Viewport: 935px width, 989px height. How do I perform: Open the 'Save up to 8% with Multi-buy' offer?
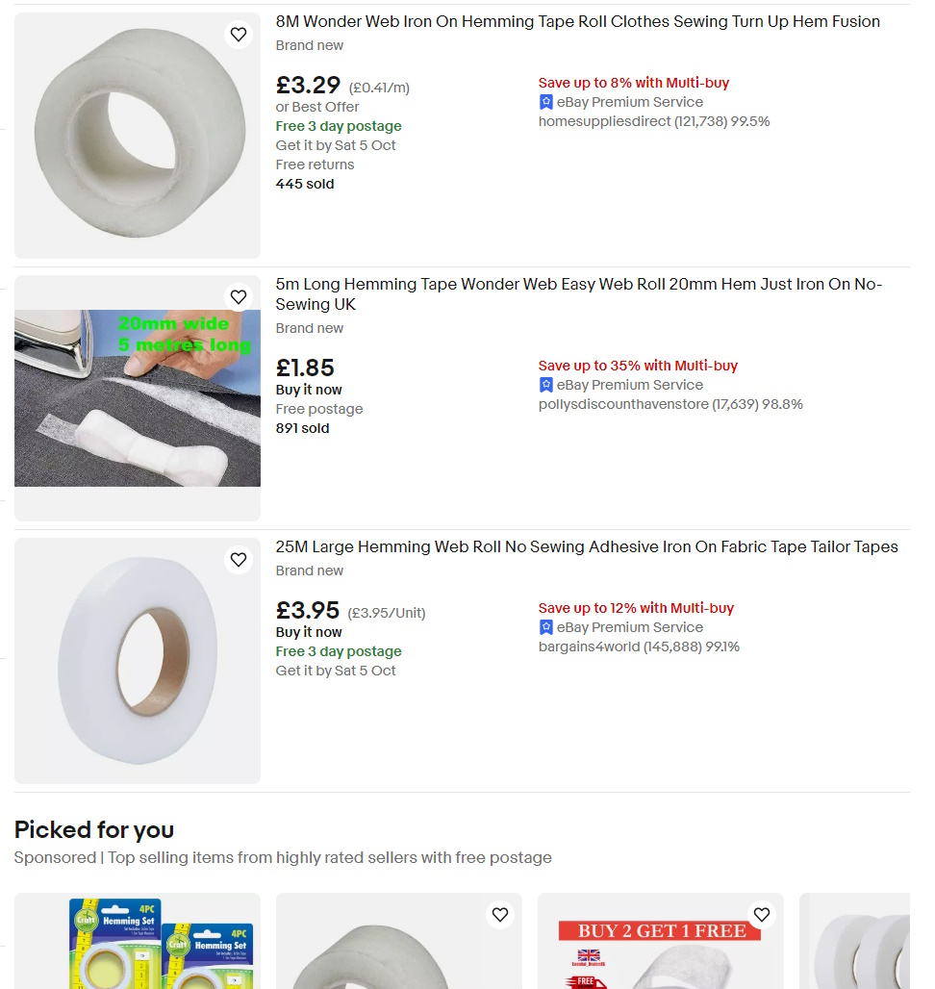point(634,83)
